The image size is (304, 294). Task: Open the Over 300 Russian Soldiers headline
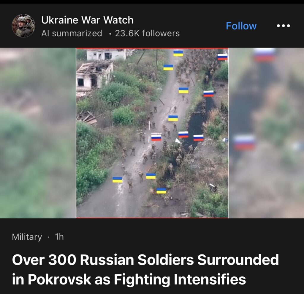coord(145,270)
